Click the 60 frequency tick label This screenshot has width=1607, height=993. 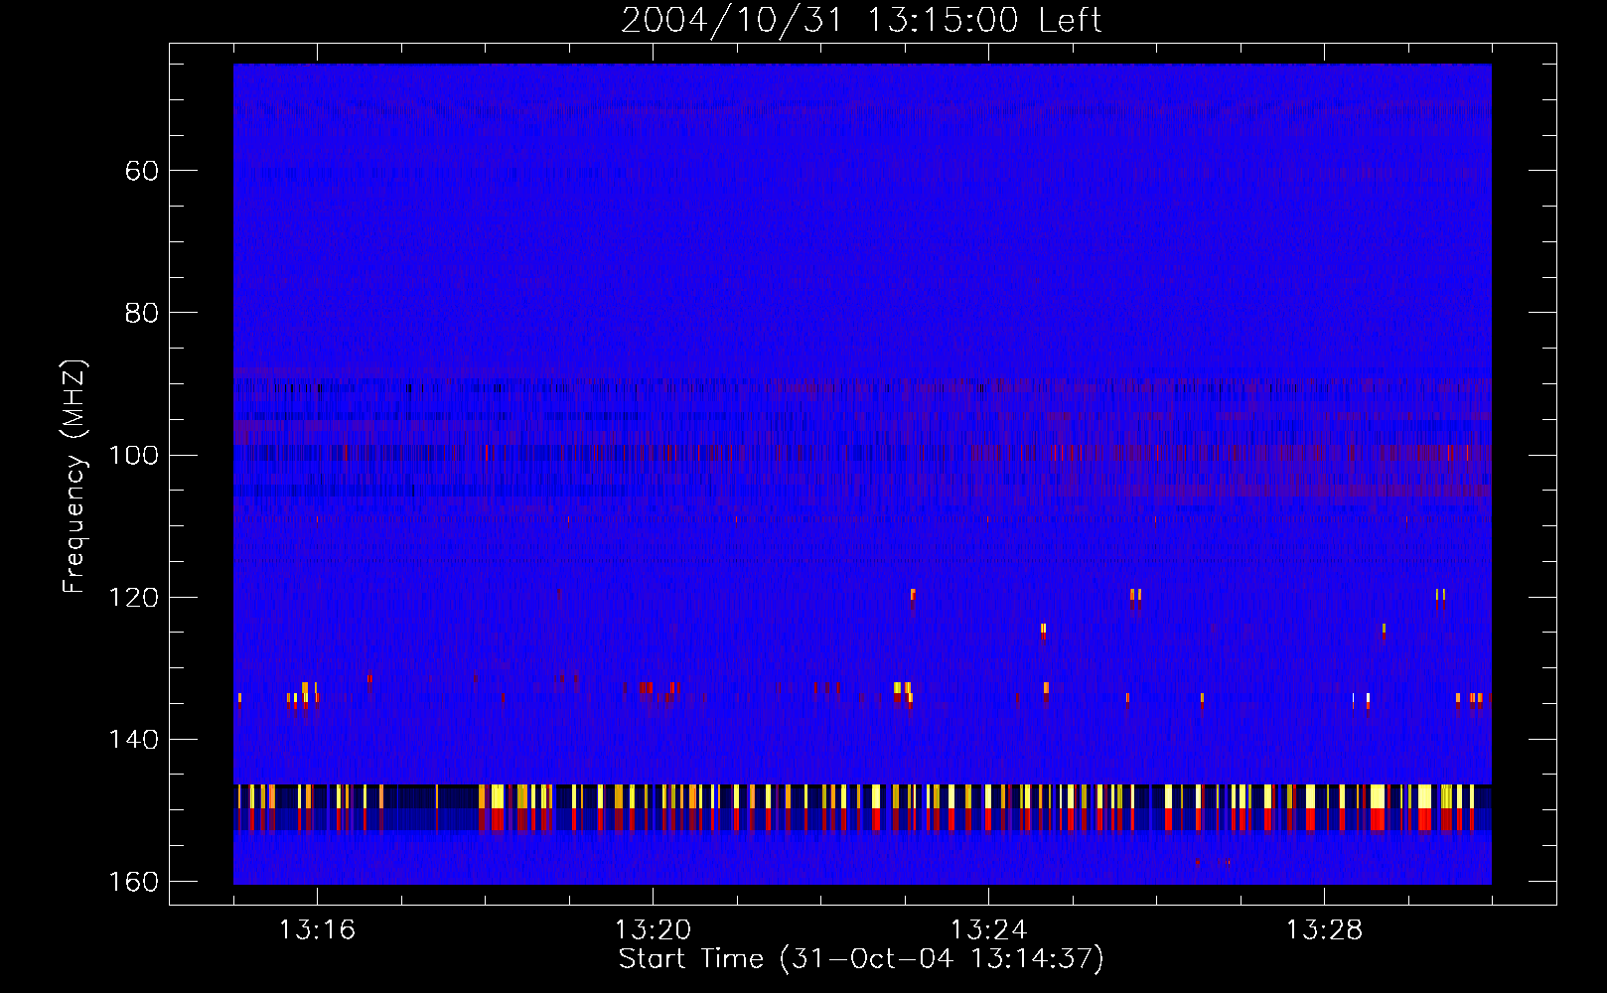(142, 171)
